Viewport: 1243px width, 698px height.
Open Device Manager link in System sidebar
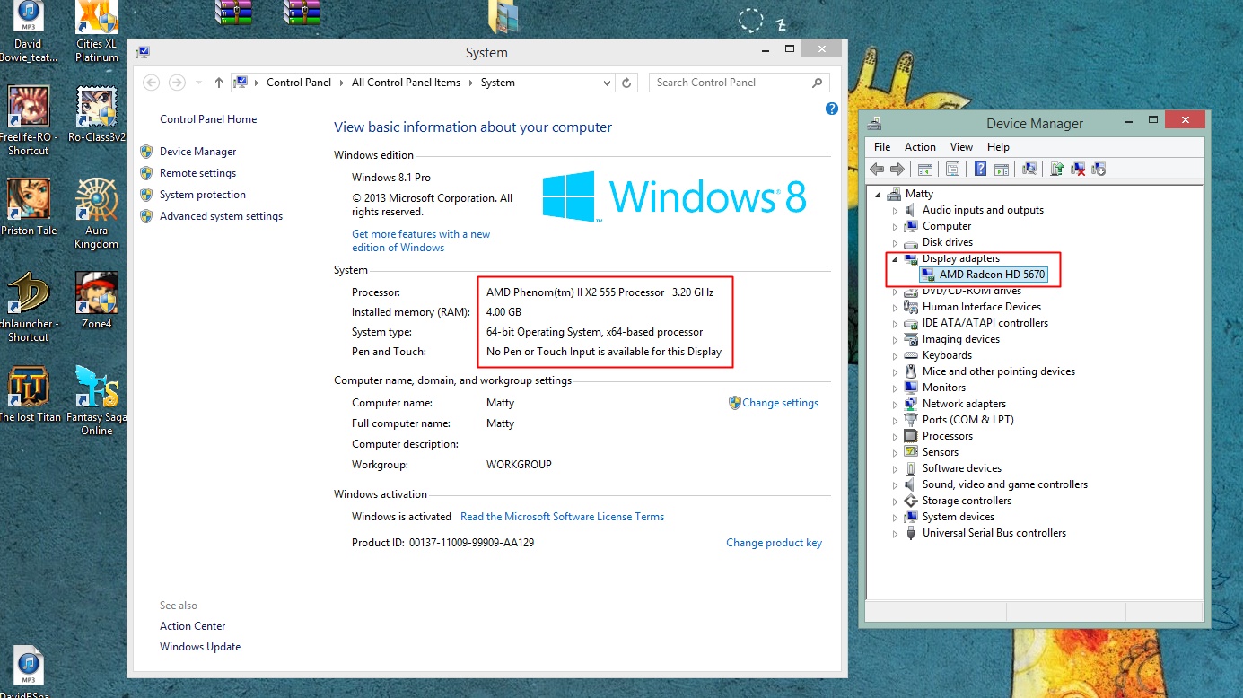click(x=198, y=152)
